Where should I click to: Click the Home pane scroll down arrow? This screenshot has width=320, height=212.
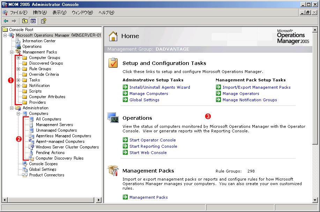pyautogui.click(x=315, y=200)
